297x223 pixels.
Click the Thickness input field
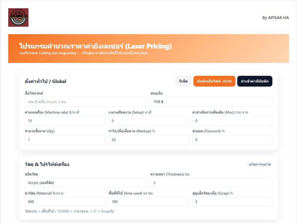[x=211, y=183]
